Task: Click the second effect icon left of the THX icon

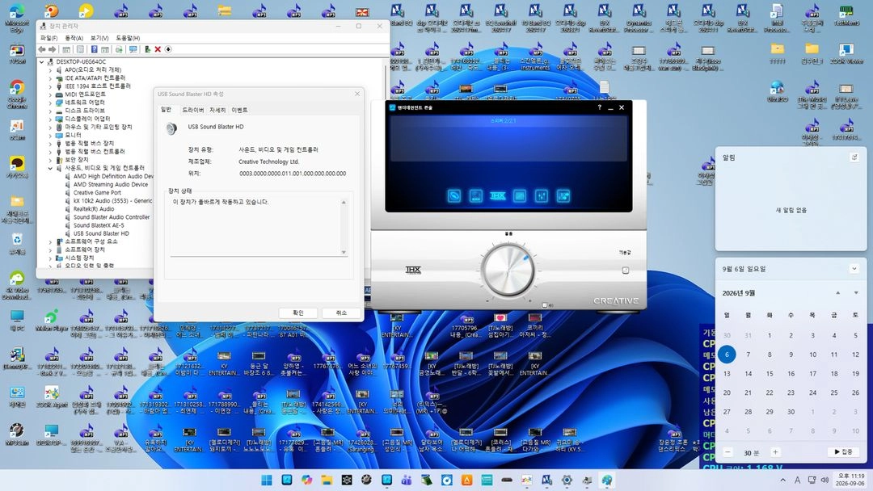Action: (475, 195)
